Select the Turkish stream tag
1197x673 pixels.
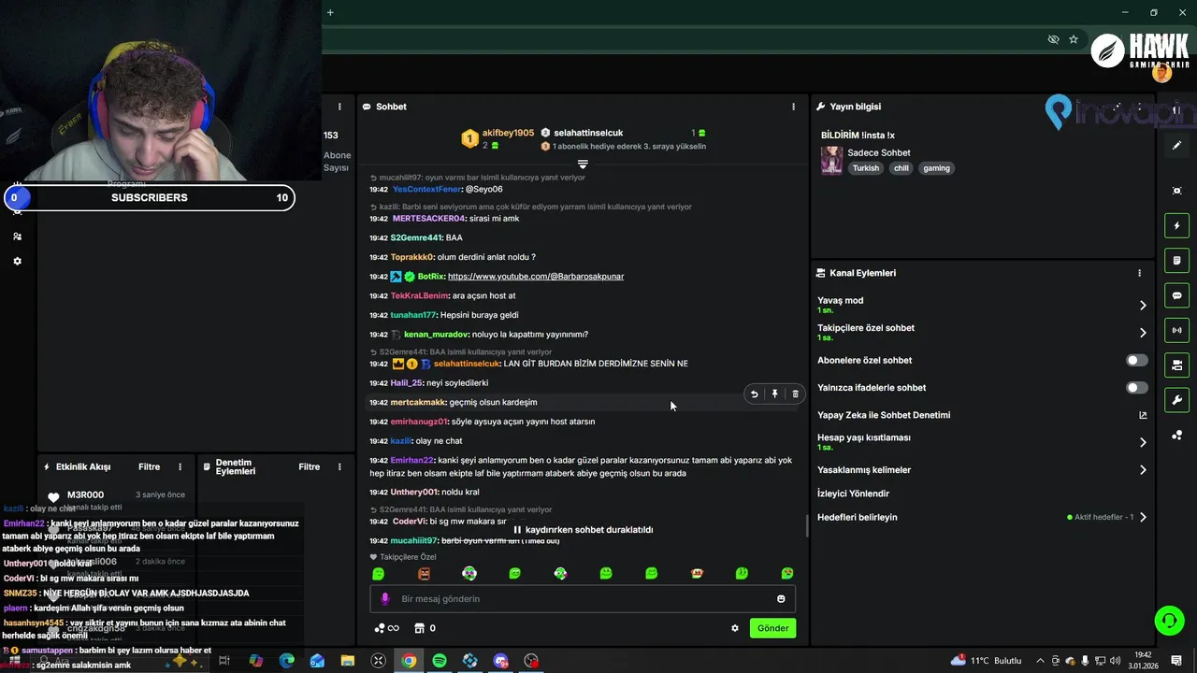click(x=865, y=168)
